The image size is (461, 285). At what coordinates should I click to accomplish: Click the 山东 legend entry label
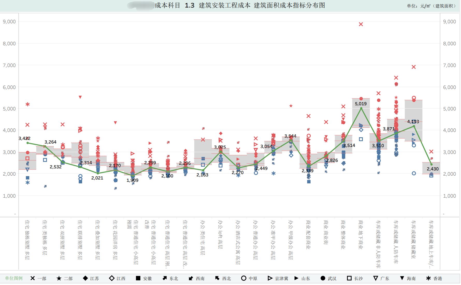click(x=306, y=279)
